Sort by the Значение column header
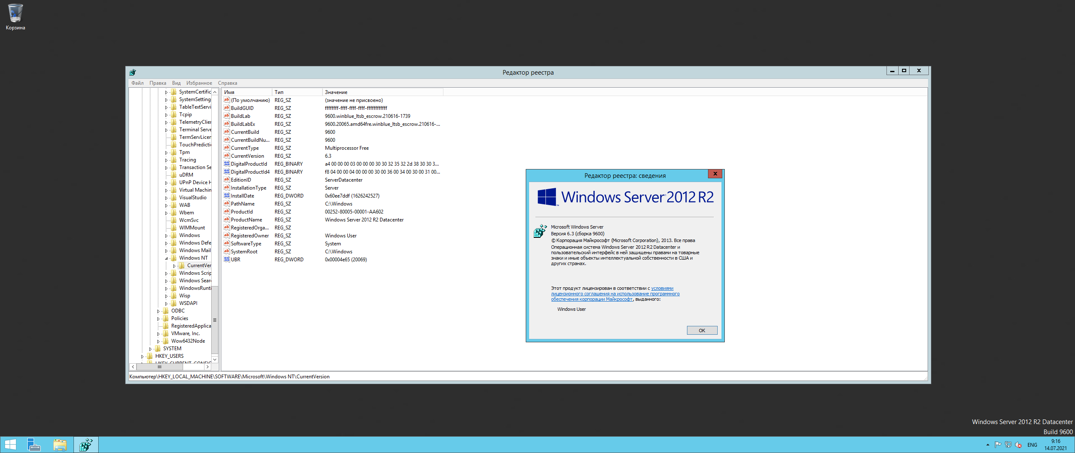The image size is (1075, 453). pos(383,92)
